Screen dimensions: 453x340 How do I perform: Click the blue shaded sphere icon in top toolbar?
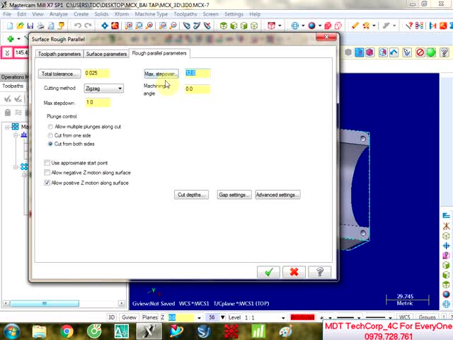coord(311,25)
